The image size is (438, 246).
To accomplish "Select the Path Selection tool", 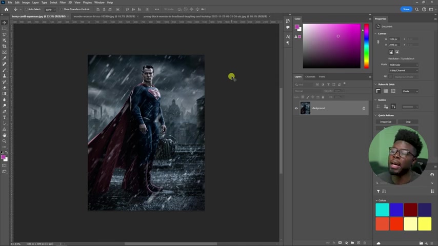I will click(x=4, y=124).
